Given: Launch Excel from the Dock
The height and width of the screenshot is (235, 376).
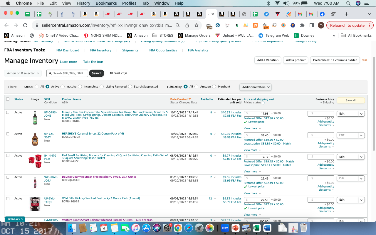Looking at the screenshot, I should pos(256,228).
